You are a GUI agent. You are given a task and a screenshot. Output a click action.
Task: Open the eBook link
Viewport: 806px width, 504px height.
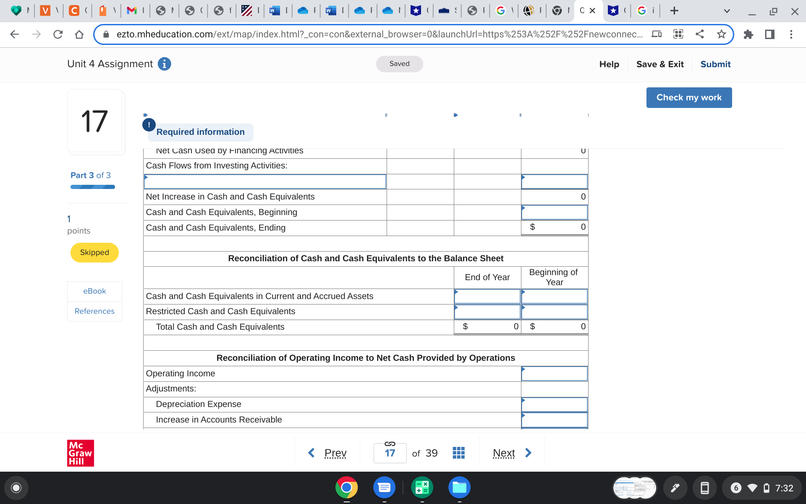coord(94,291)
